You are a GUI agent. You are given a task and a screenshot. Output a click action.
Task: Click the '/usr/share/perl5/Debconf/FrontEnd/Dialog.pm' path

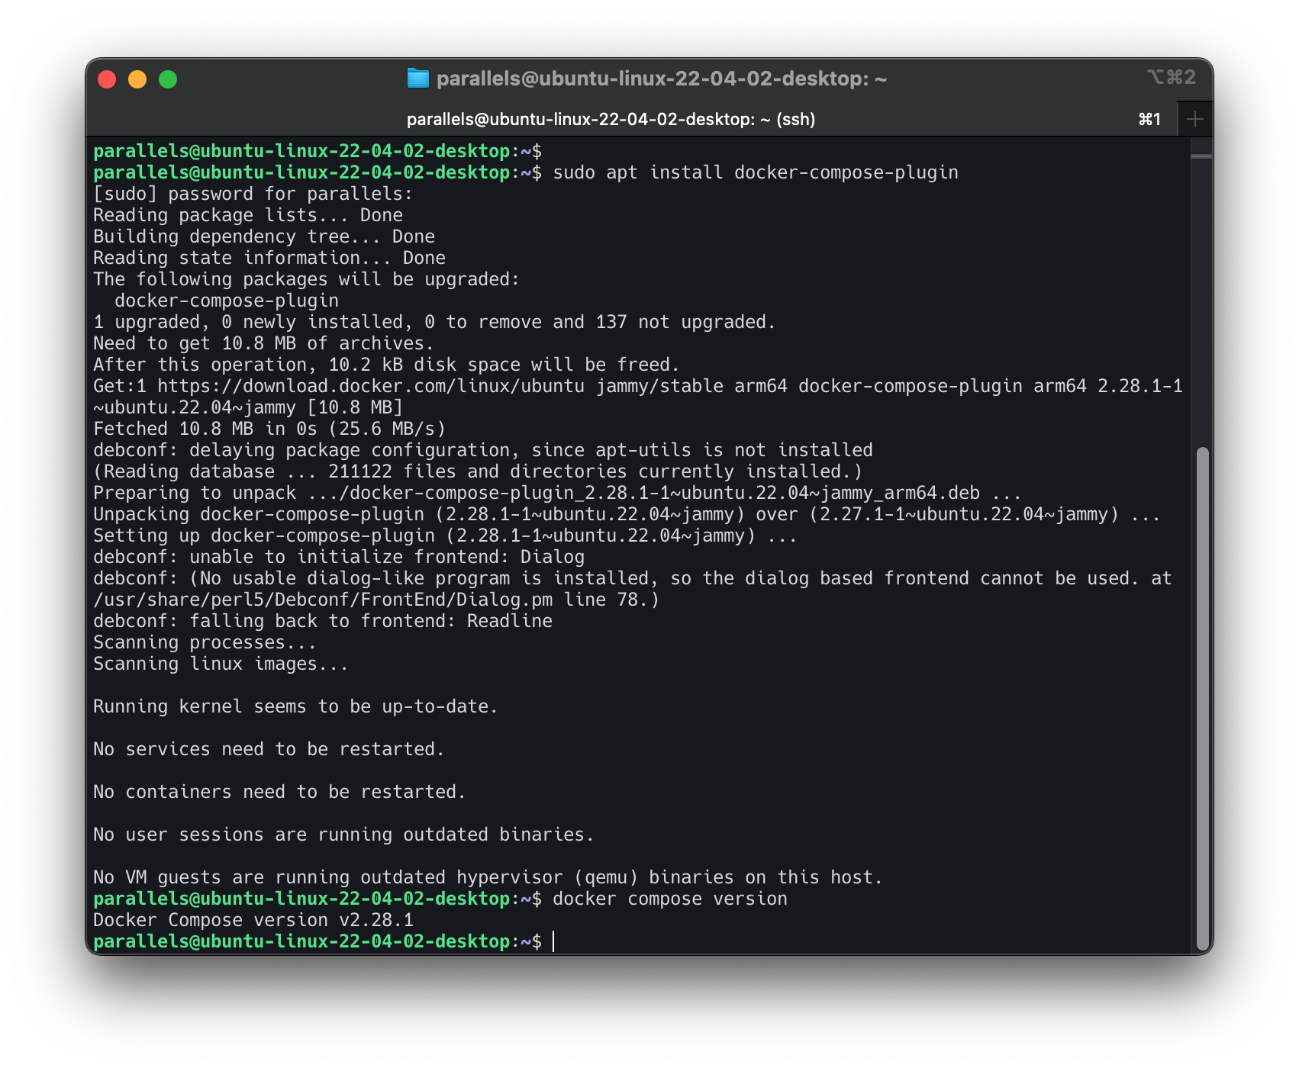[323, 600]
